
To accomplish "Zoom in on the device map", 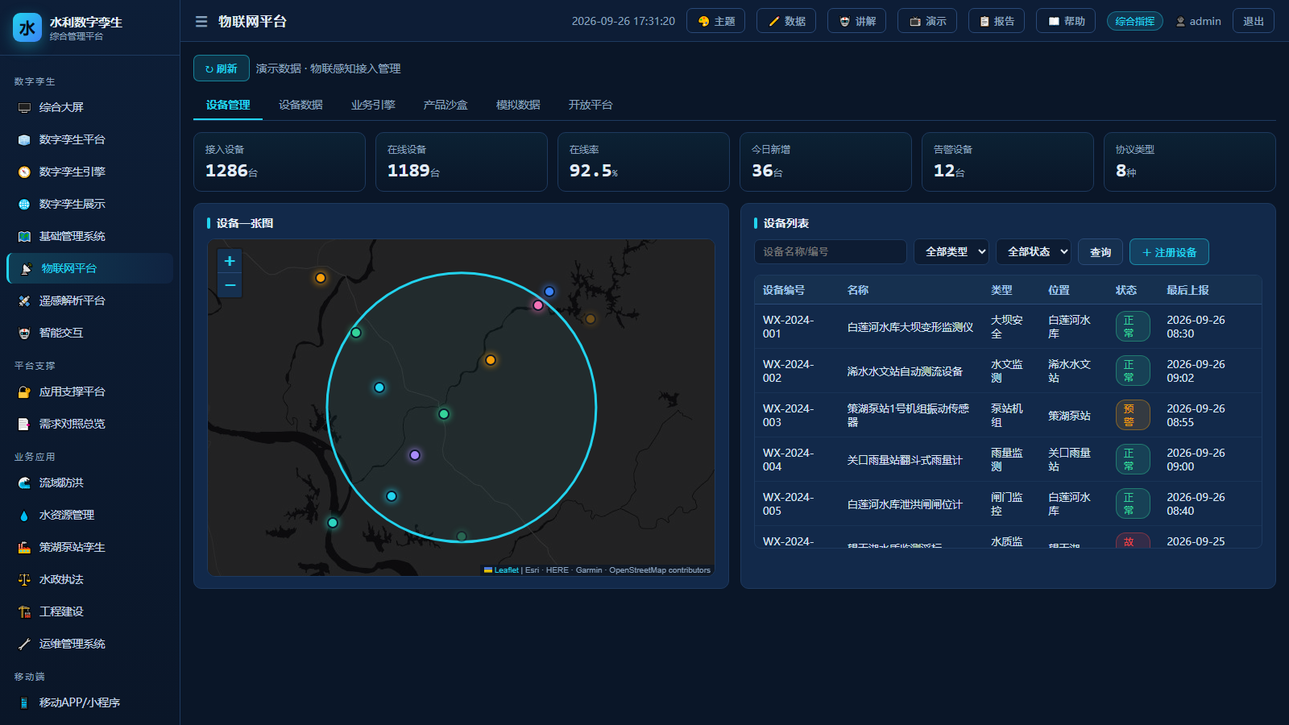I will click(230, 261).
